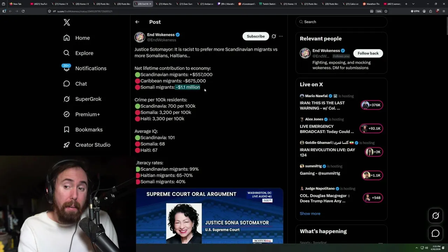Open the Extensions puzzle icon
Screen dimensions: 448x252
pos(430,11)
